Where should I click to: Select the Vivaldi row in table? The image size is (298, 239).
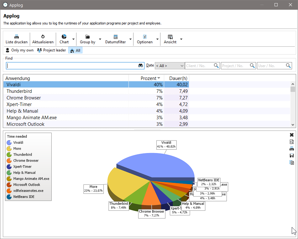click(96, 84)
